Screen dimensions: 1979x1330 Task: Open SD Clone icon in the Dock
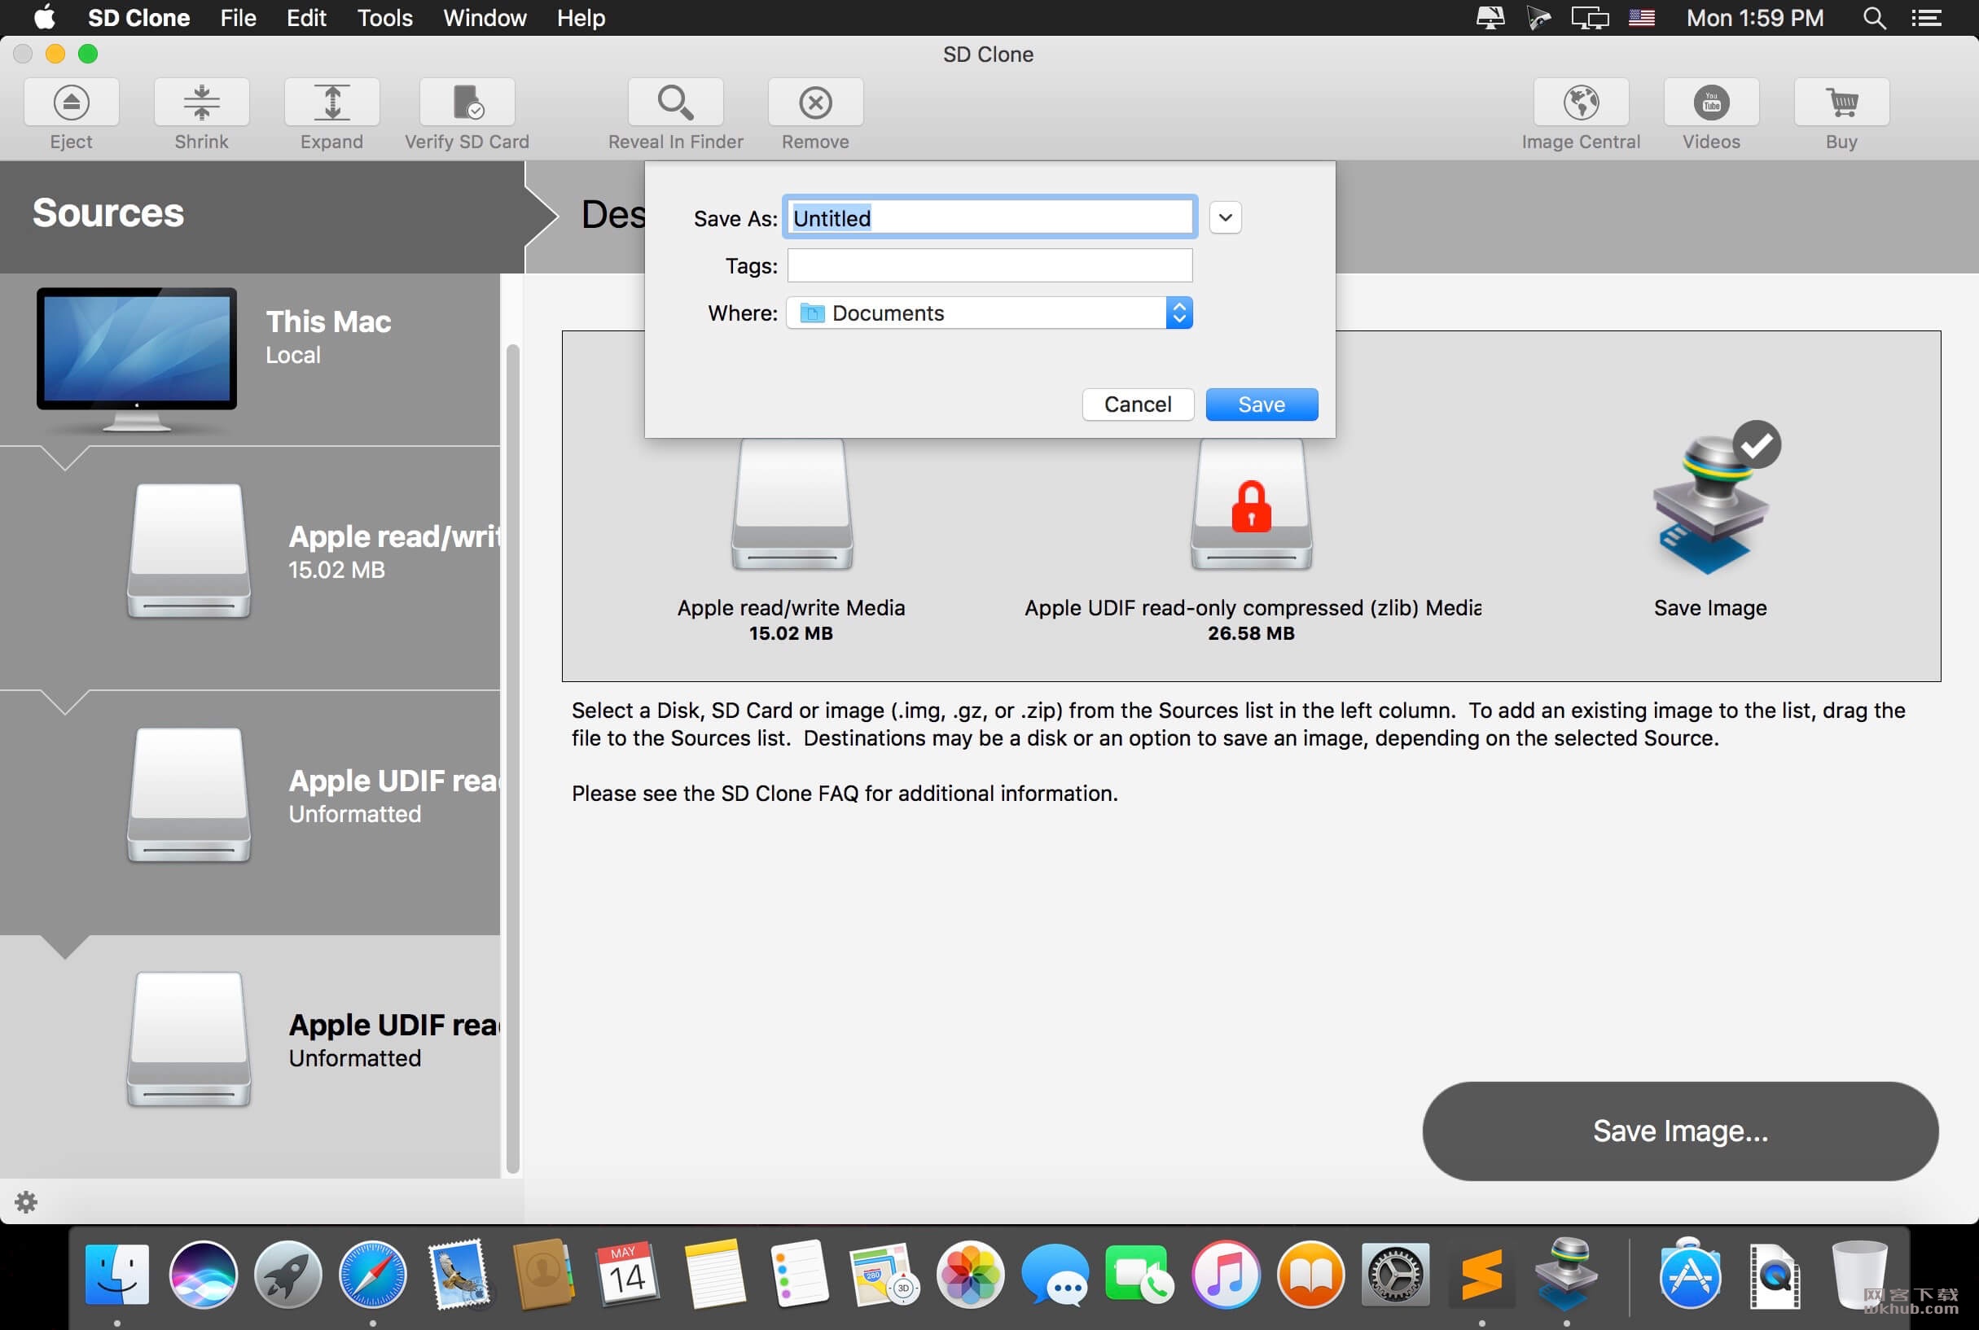(x=1567, y=1272)
